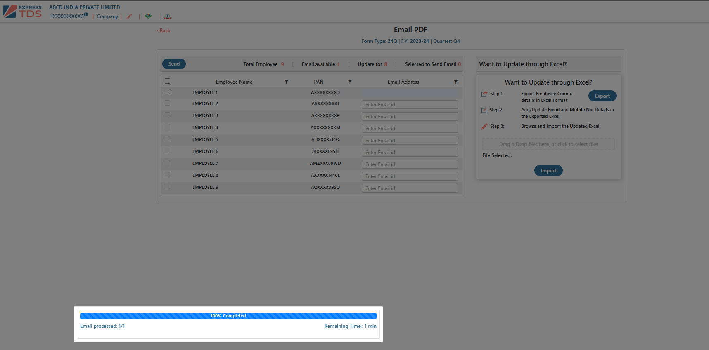Click email field for EMPLOYEE 6

pyautogui.click(x=410, y=153)
